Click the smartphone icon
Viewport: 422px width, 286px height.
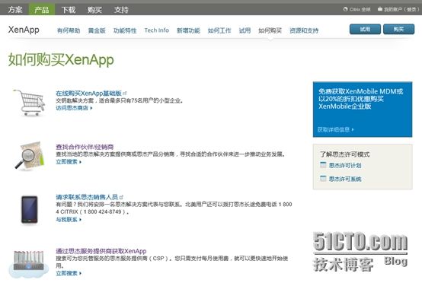30,210
